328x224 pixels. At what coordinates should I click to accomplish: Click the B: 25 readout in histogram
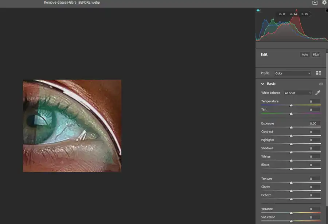(x=305, y=15)
